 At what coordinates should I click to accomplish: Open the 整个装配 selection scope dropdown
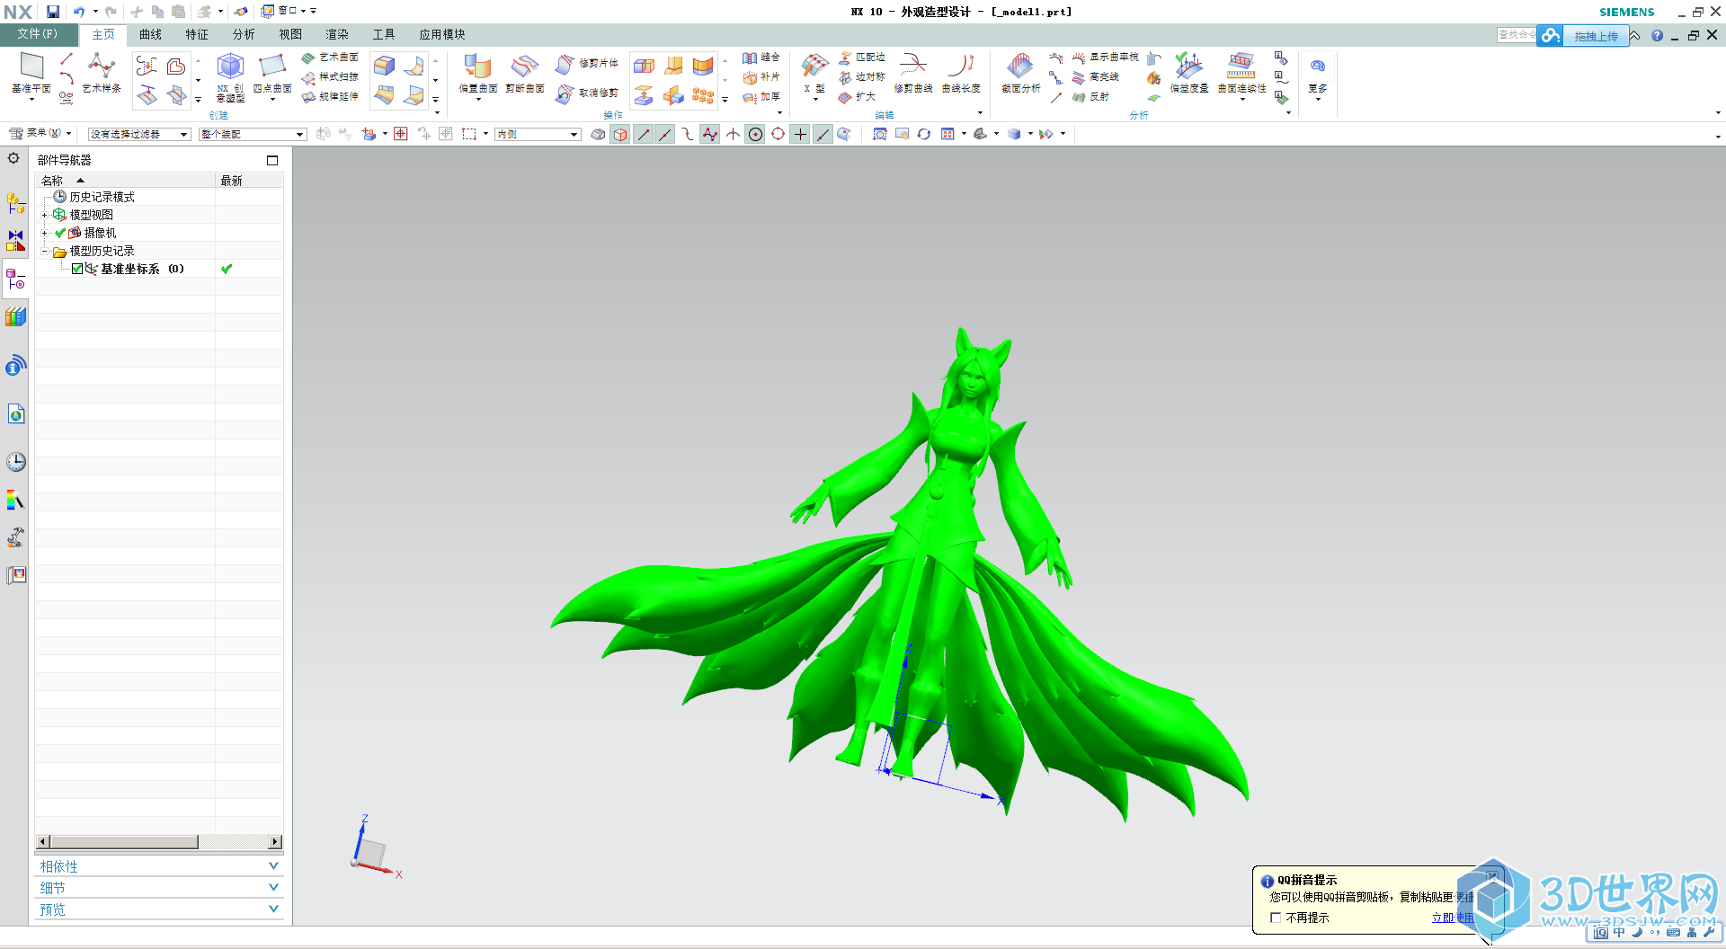coord(253,134)
